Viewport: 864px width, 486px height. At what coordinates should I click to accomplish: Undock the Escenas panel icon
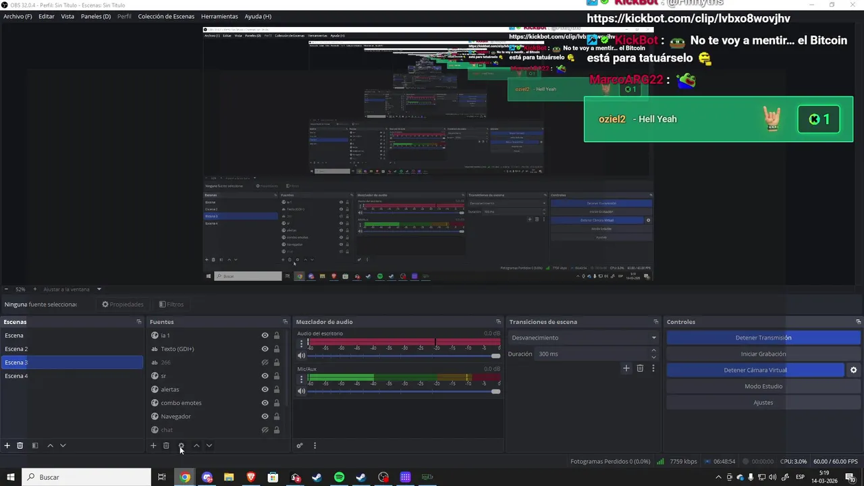[138, 322]
